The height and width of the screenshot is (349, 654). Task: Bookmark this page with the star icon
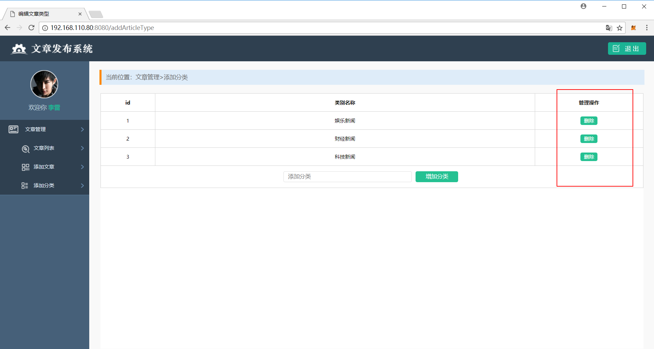tap(620, 28)
